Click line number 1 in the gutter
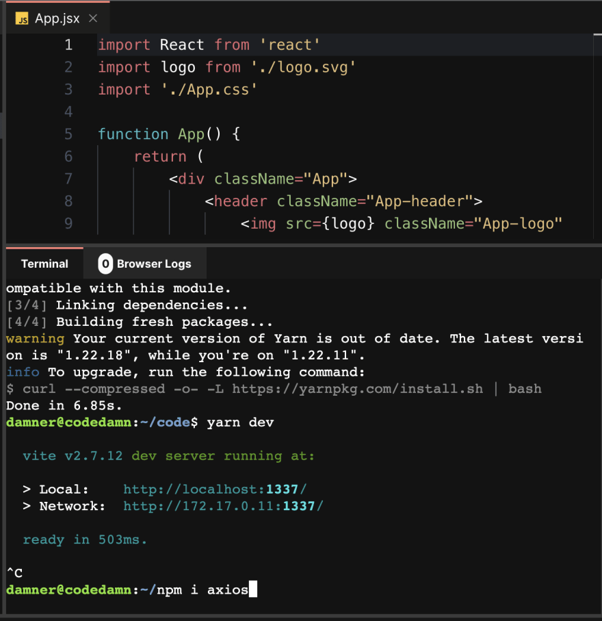The image size is (602, 621). tap(68, 45)
